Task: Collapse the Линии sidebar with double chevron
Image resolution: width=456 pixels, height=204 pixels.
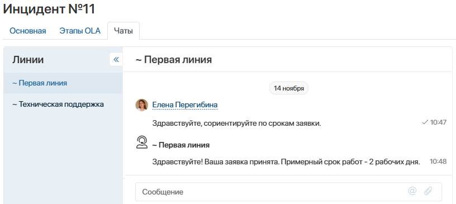Action: [116, 60]
